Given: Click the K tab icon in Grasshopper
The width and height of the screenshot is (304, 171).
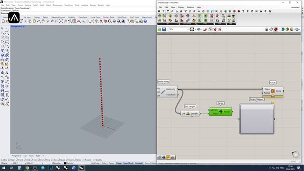Looking at the screenshot, I should click(x=217, y=11).
